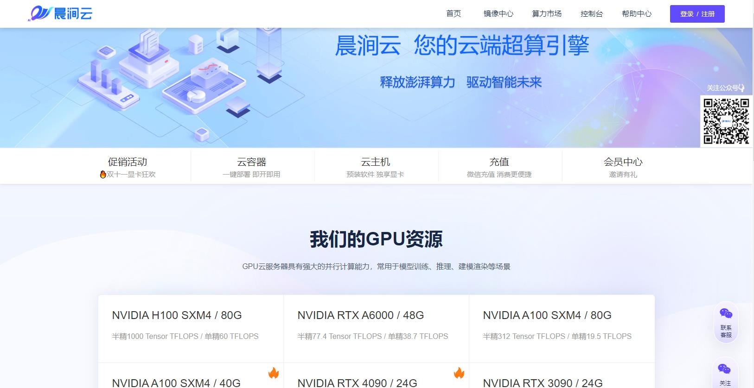The width and height of the screenshot is (754, 388).
Task: Select NVIDIA A100 SXM4 / 40G card
Action: pyautogui.click(x=191, y=375)
